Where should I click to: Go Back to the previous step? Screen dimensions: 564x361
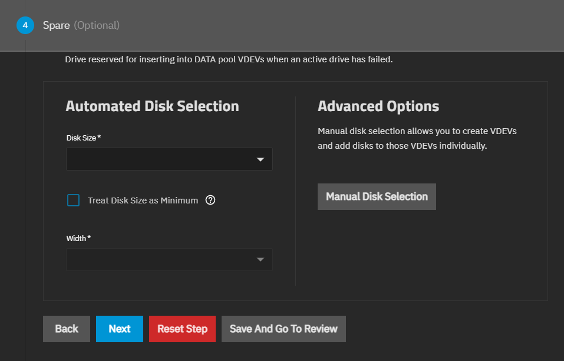[x=67, y=329]
